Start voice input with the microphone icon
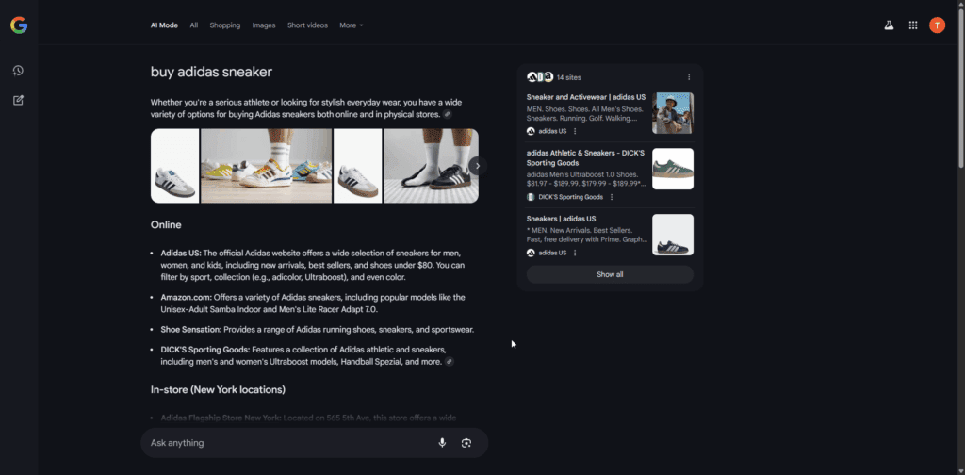 click(x=442, y=443)
